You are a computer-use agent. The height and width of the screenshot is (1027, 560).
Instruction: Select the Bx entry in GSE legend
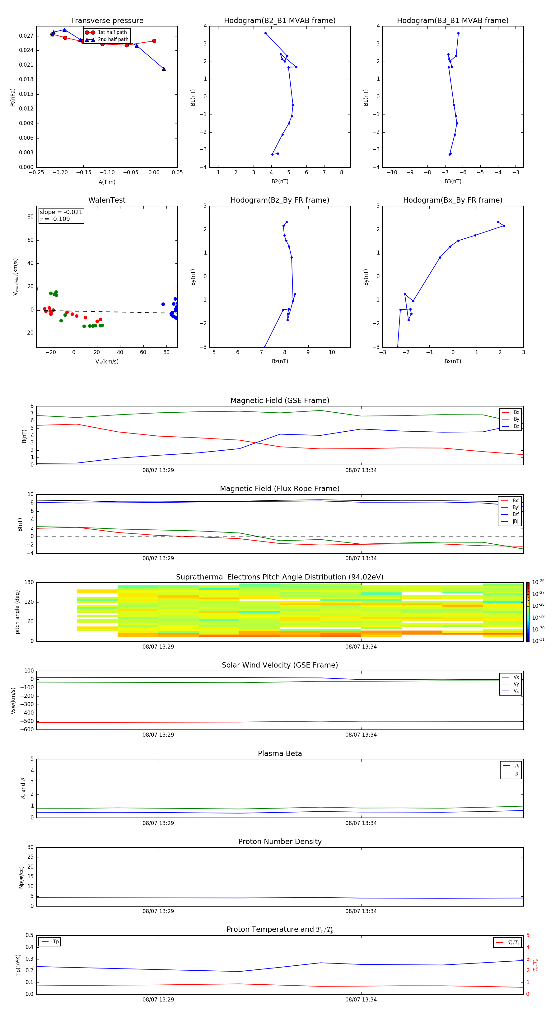(x=511, y=412)
